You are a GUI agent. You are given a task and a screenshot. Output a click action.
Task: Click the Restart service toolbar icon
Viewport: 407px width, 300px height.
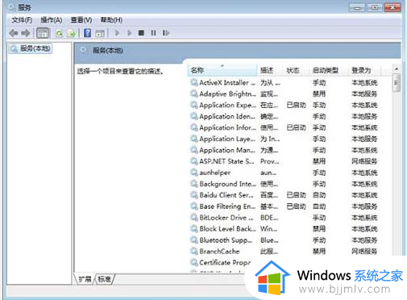pos(166,33)
